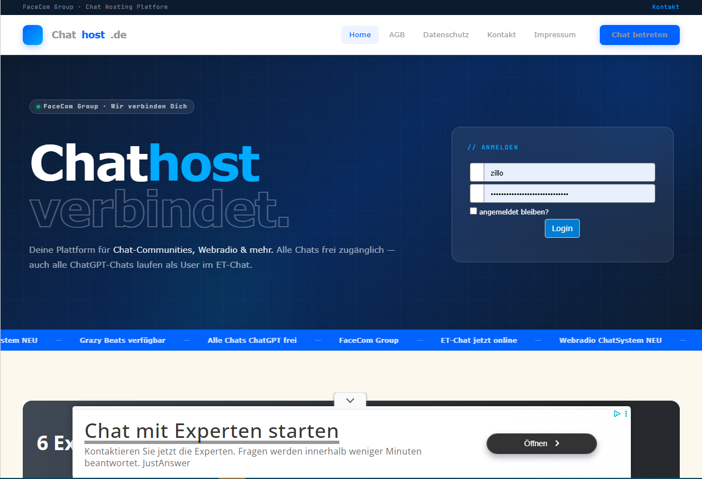Click the green status dot in the FaceCom badge
Image resolution: width=702 pixels, height=479 pixels.
pyautogui.click(x=38, y=106)
